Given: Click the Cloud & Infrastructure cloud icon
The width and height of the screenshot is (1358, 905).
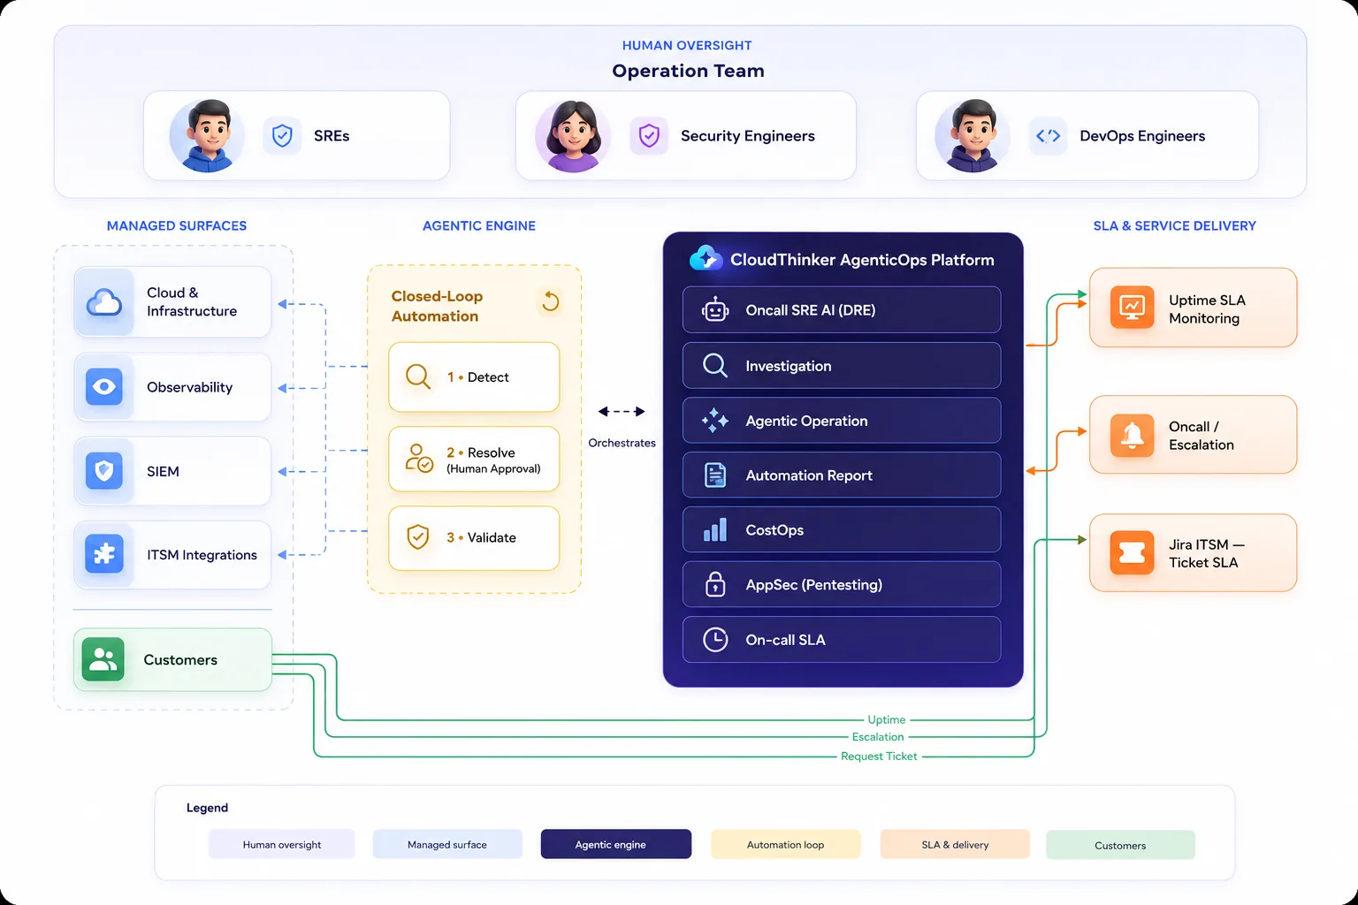Looking at the screenshot, I should pos(104,302).
